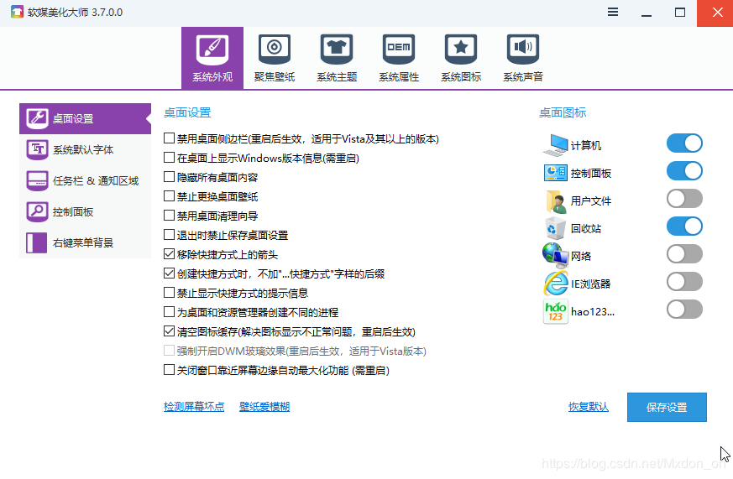Check 禁止显示快捷方式的提示信息 checkbox
Image resolution: width=733 pixels, height=479 pixels.
(170, 293)
